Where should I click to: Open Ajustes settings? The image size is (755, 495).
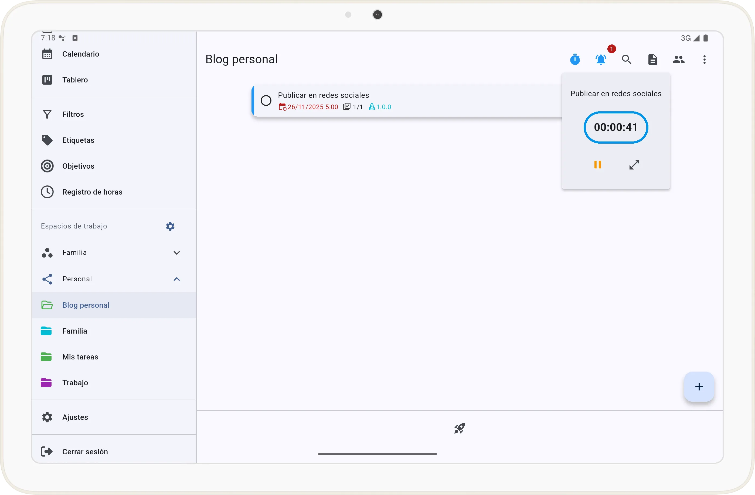coord(75,417)
